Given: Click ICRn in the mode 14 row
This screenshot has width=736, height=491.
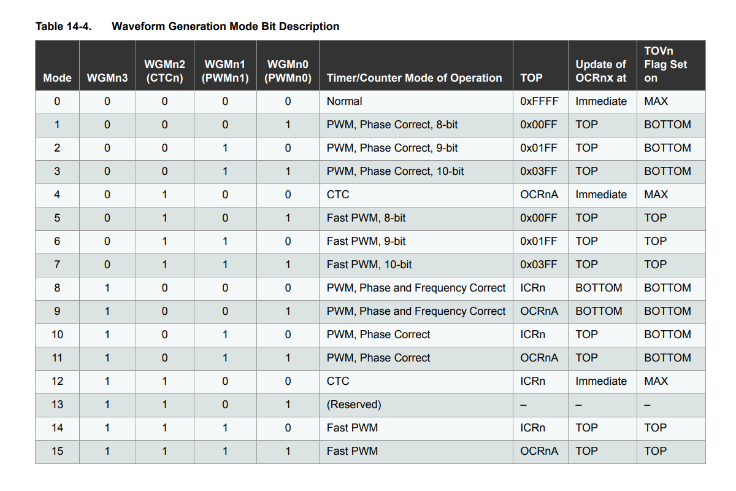Looking at the screenshot, I should point(532,428).
